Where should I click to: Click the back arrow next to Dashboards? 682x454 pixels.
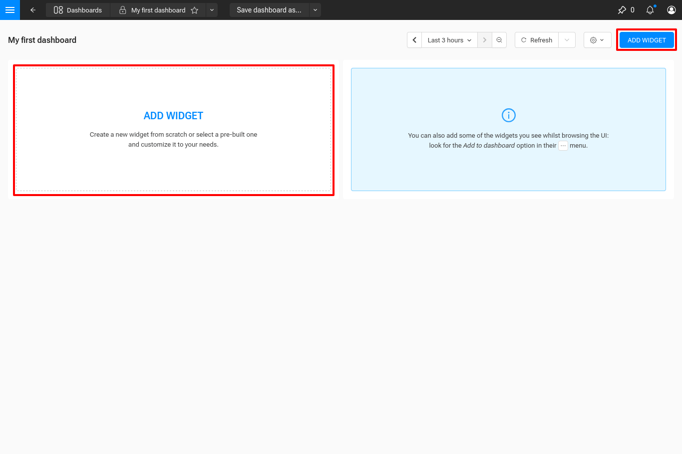(x=32, y=10)
